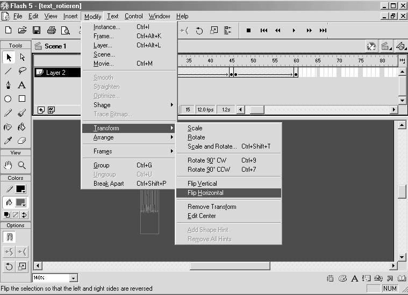Open the fill color swatch picker
408x295 pixels.
pyautogui.click(x=20, y=202)
